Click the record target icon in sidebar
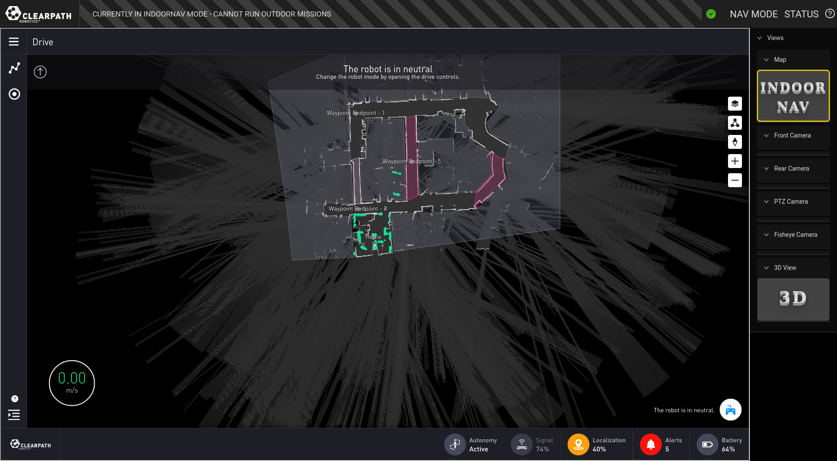The image size is (837, 461). 14,94
